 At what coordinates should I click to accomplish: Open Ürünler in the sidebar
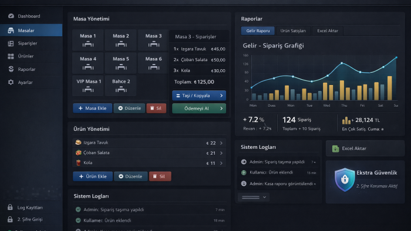pyautogui.click(x=31, y=56)
